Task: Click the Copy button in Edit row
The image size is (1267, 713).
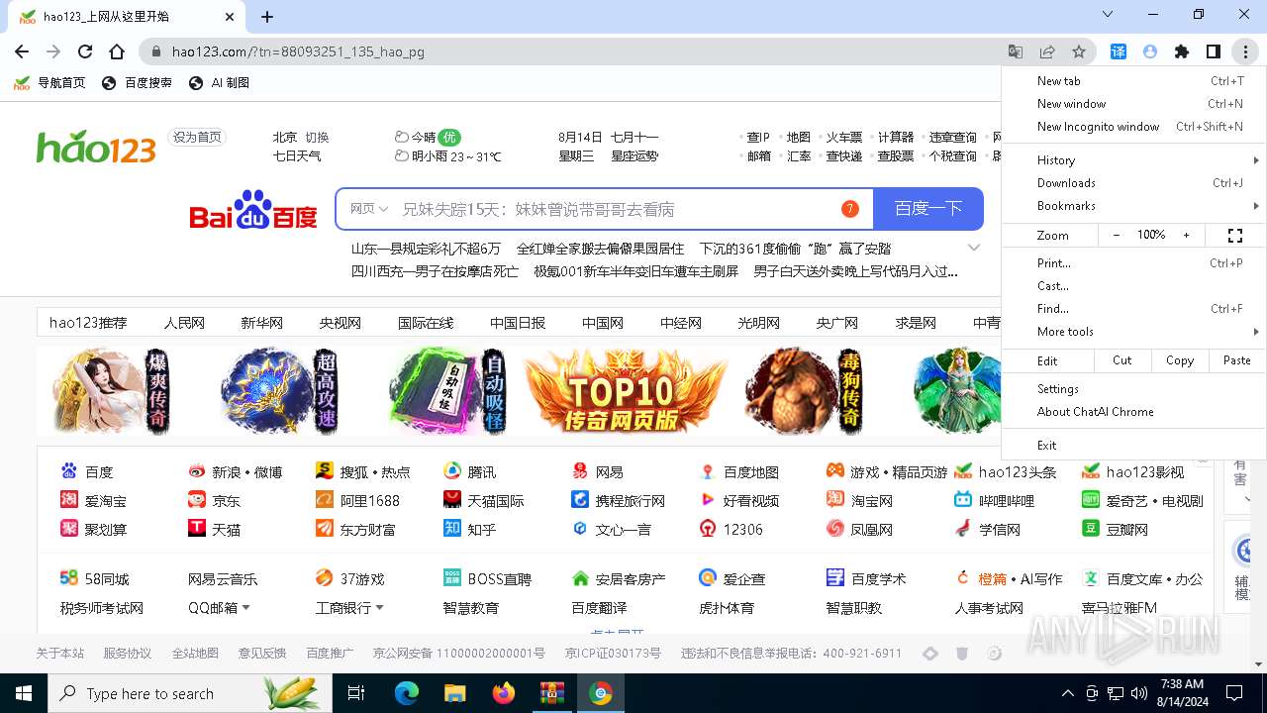Action: (x=1179, y=360)
